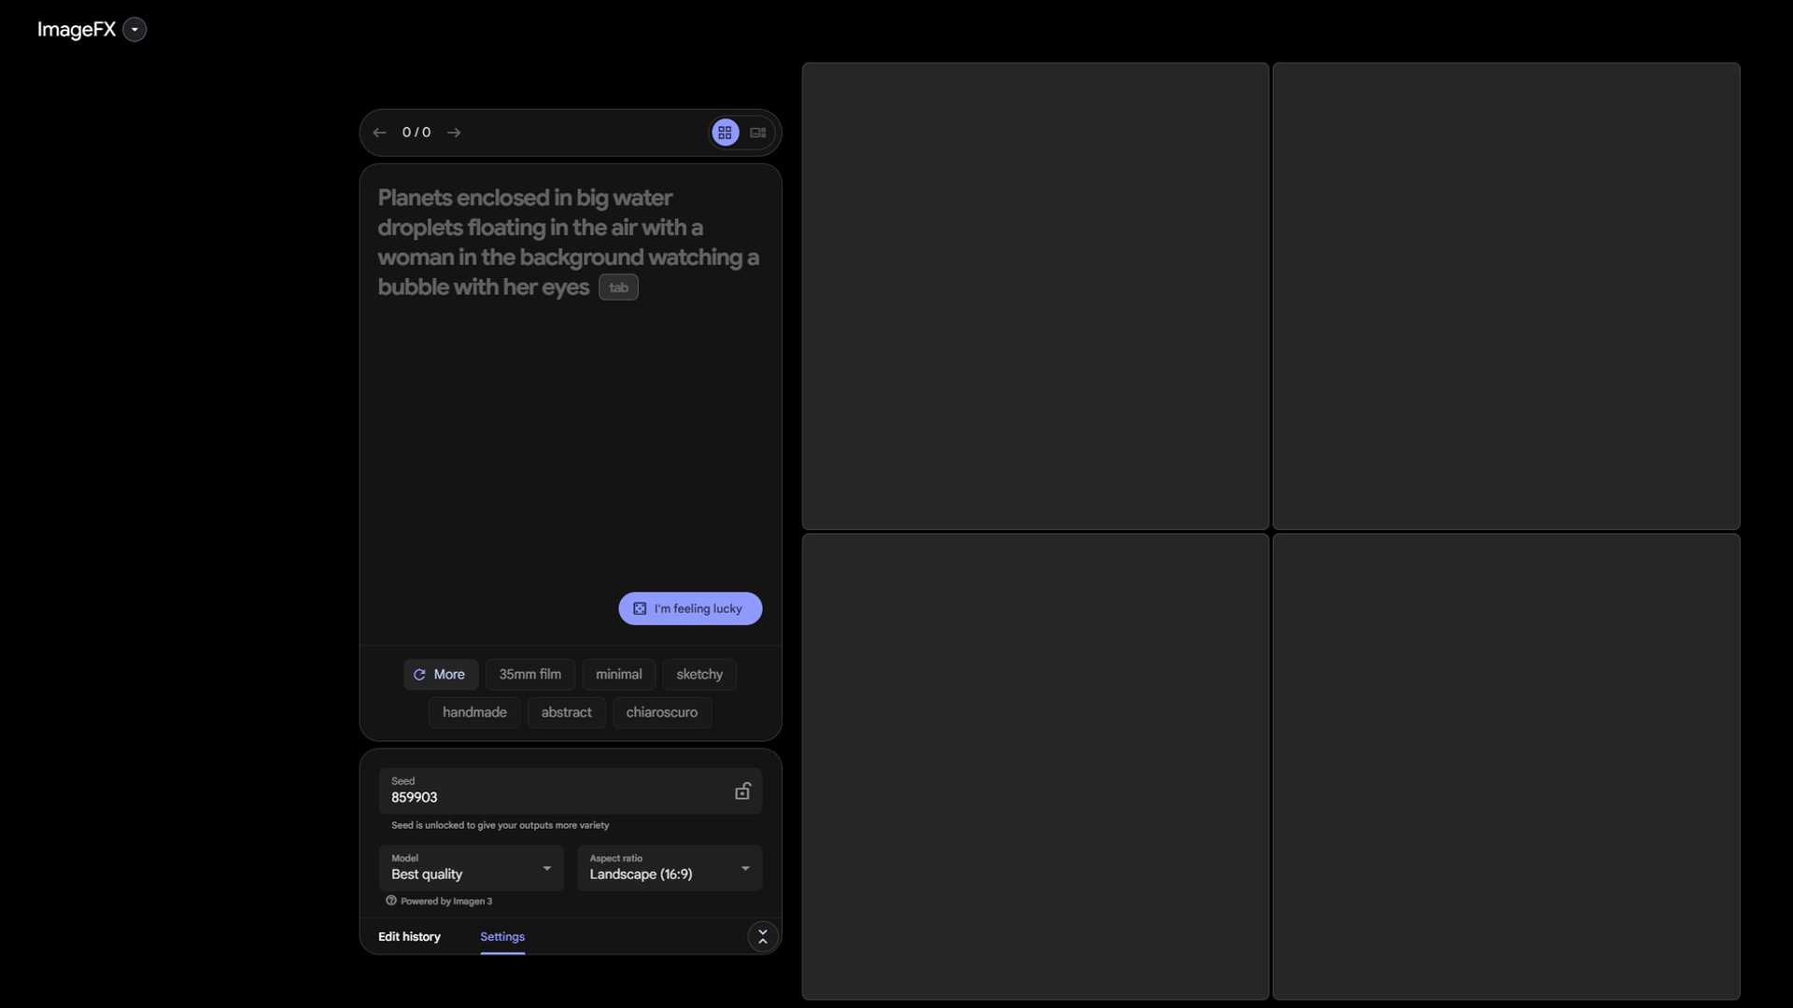Viewport: 1793px width, 1008px height.
Task: Switch to the Edit history tab
Action: [x=409, y=936]
